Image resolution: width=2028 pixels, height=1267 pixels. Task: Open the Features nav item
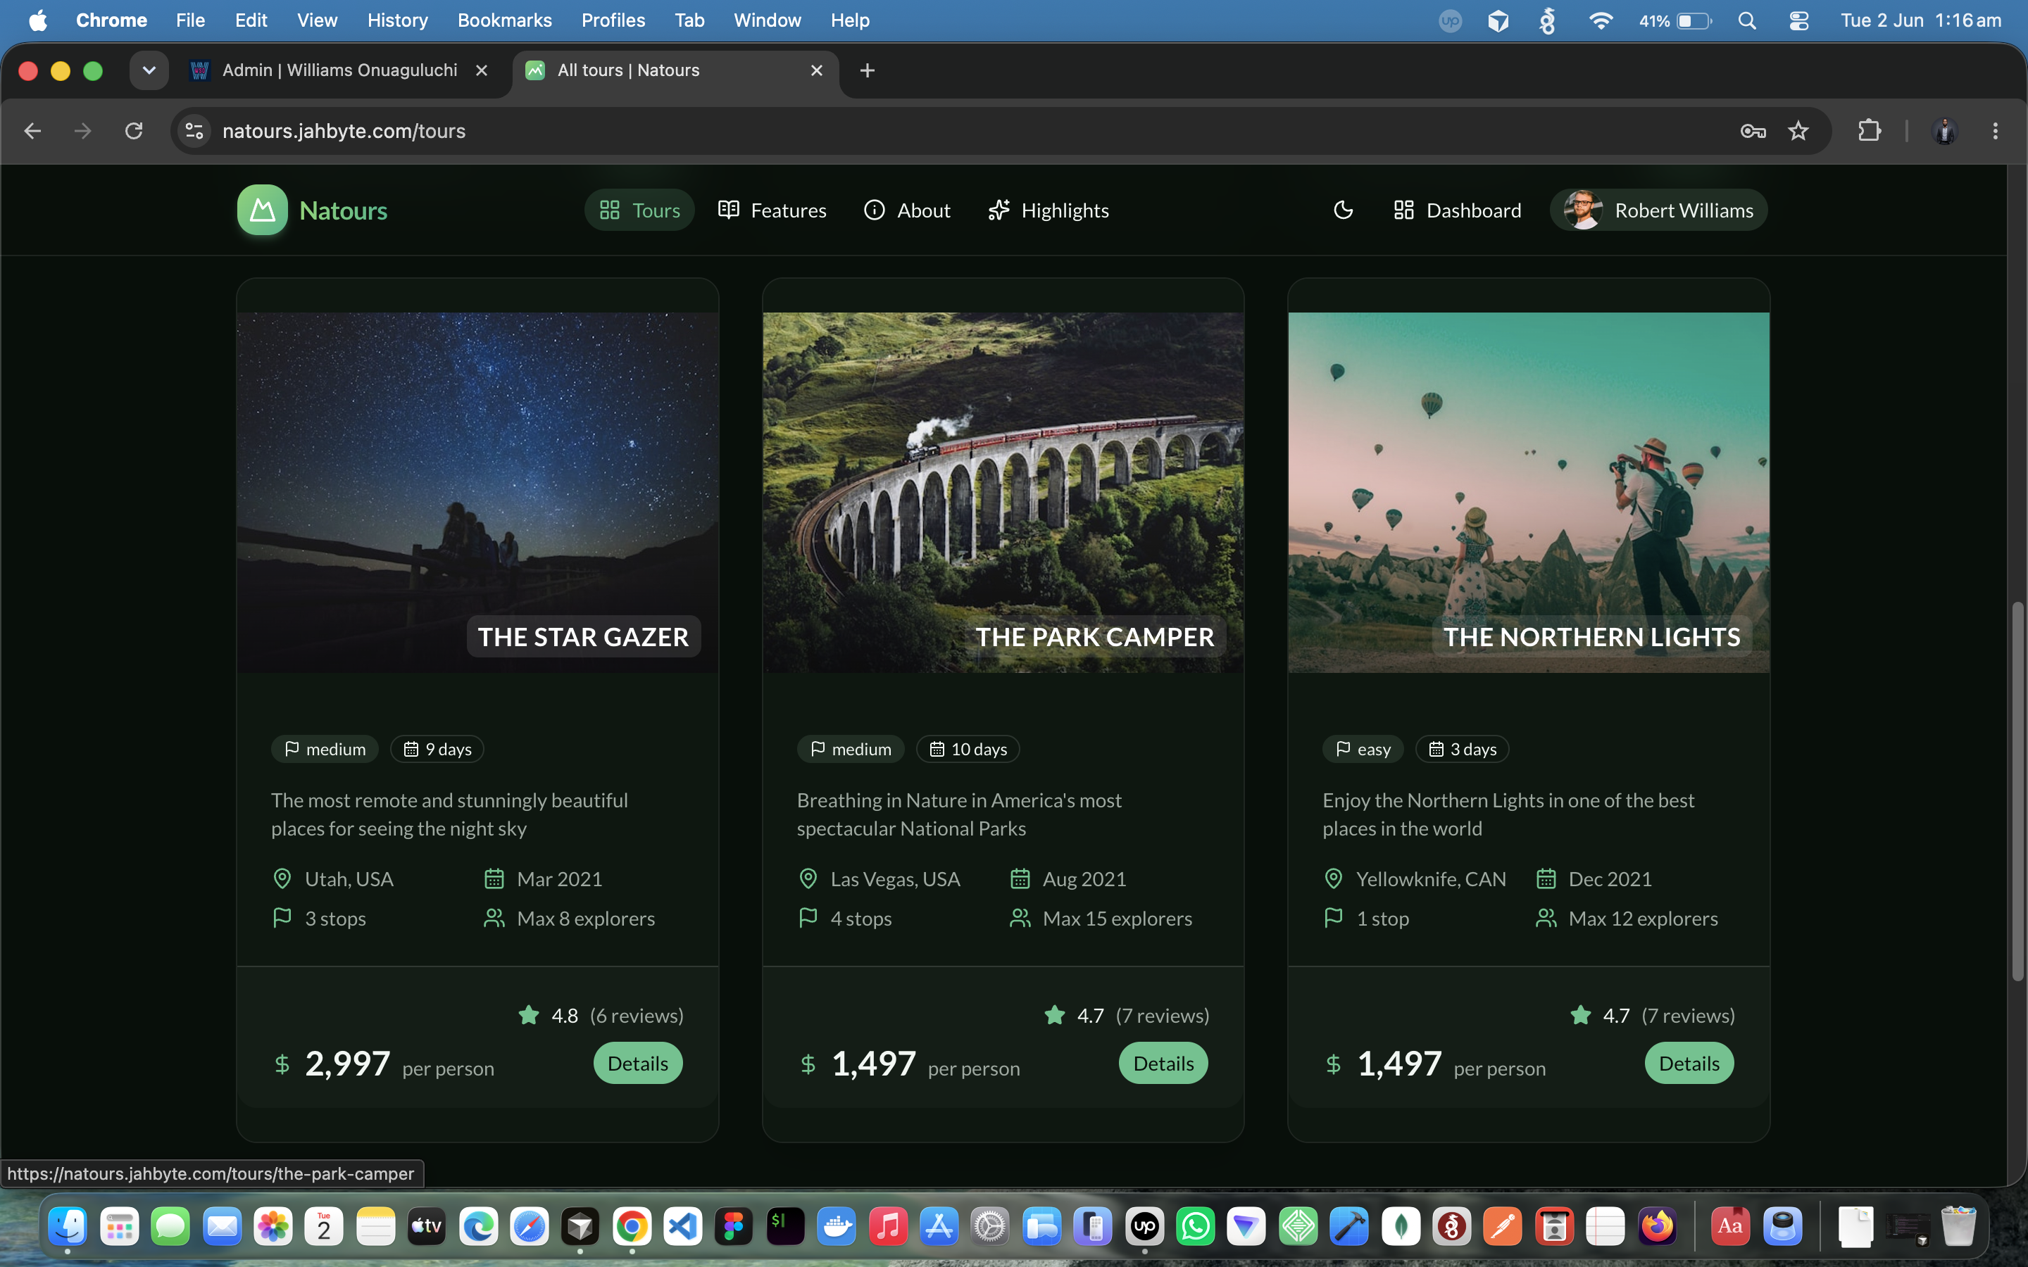tap(772, 210)
